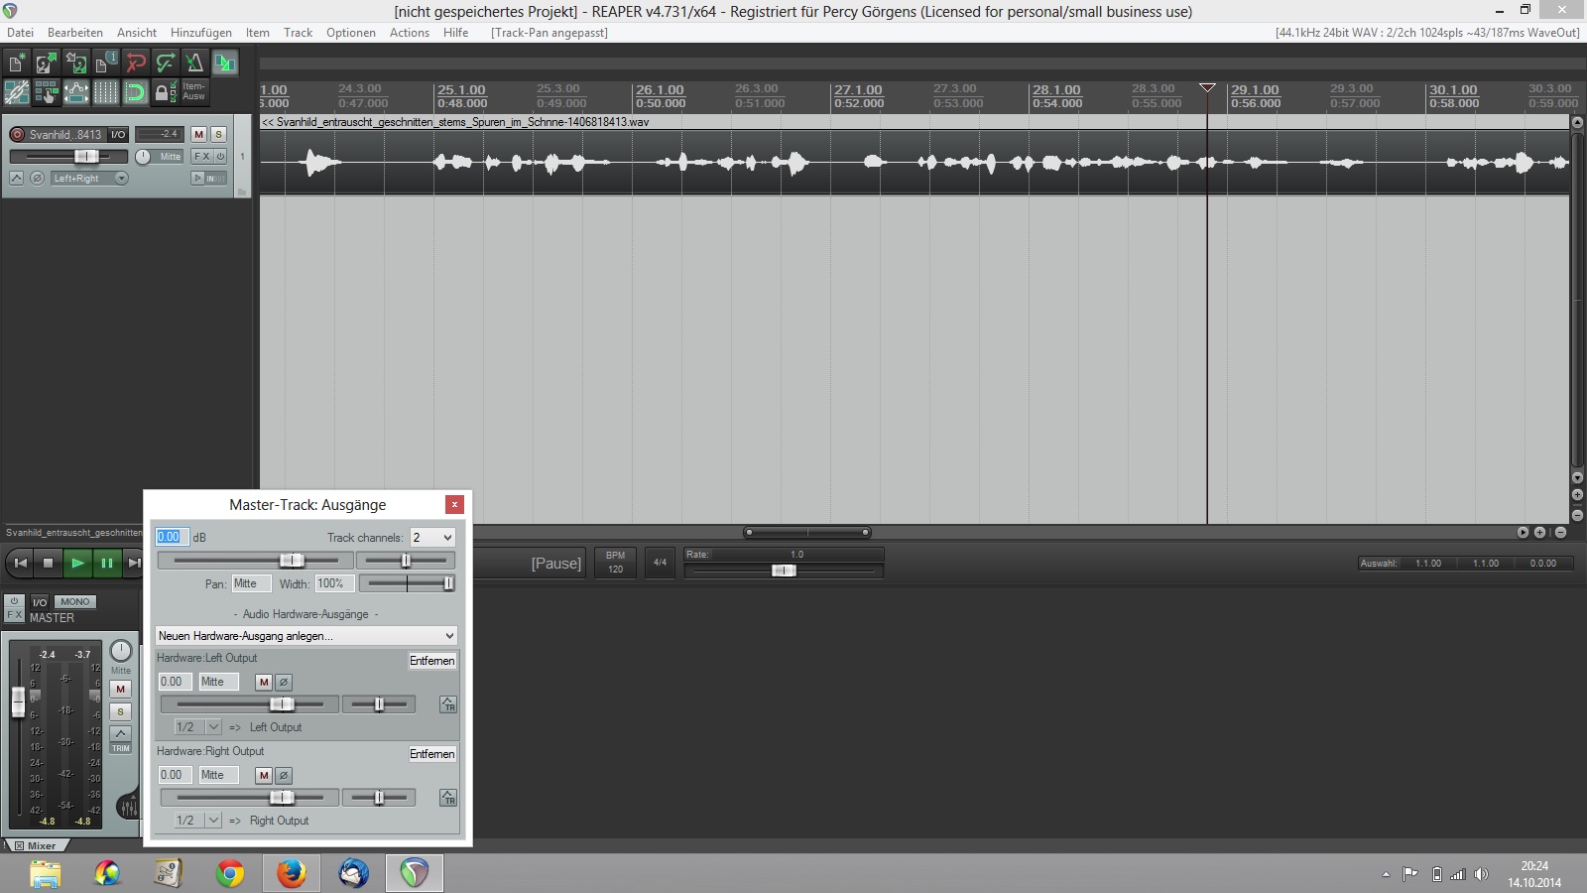Click the red Undo toolbar icon

point(136,63)
